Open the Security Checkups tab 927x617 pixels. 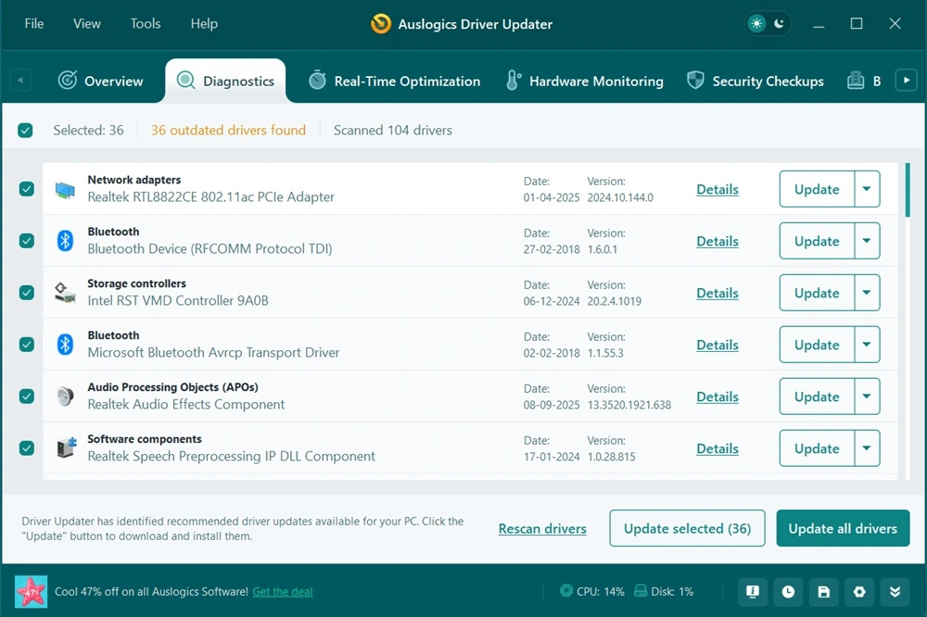point(755,81)
